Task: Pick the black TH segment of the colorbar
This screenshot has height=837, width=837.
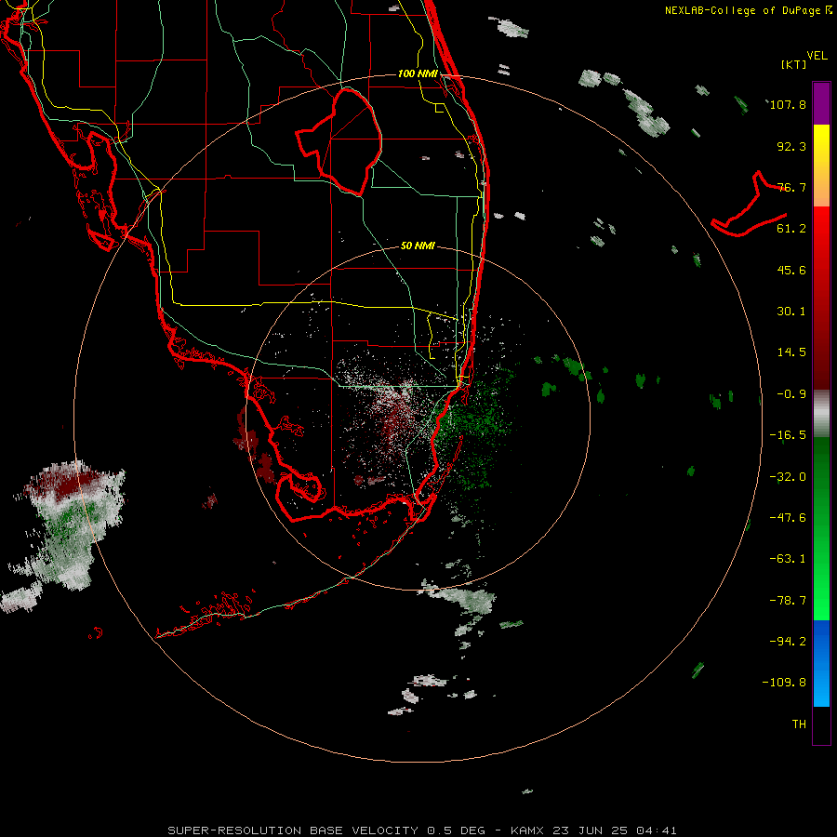Action: pos(821,724)
